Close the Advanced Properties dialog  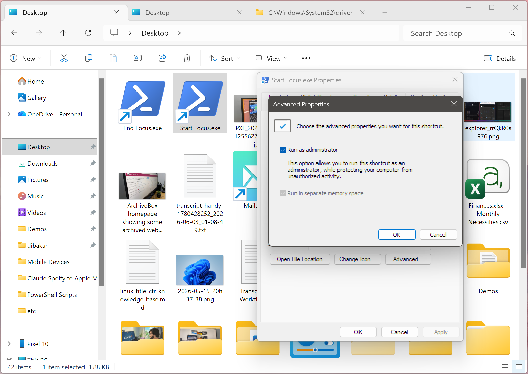(x=454, y=104)
